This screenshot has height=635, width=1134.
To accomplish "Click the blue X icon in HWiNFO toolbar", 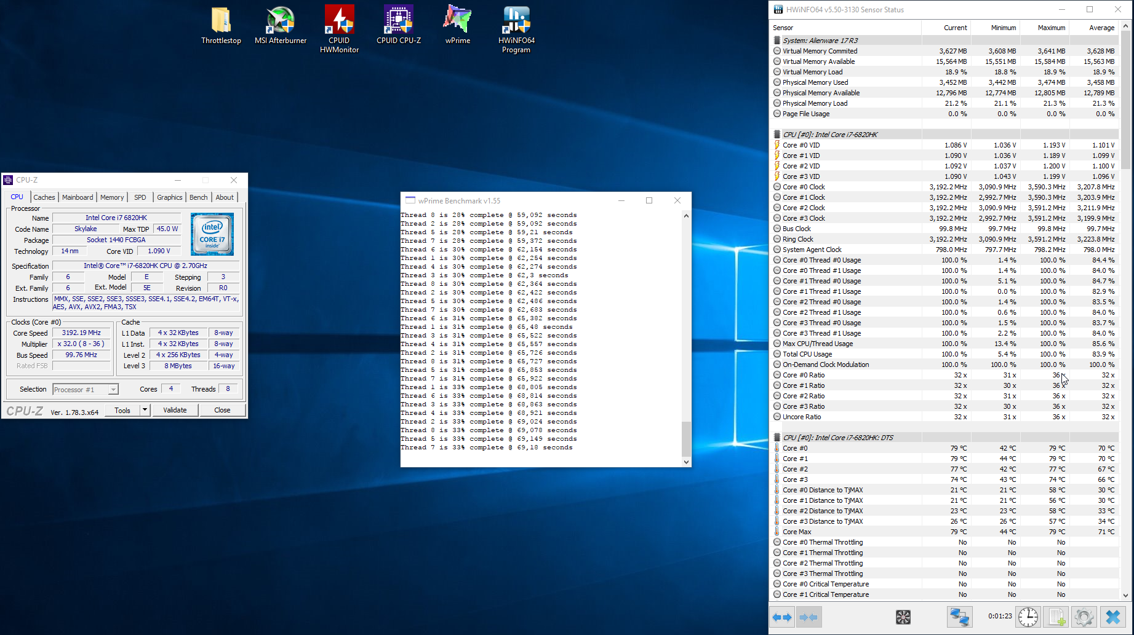I will (x=1112, y=617).
